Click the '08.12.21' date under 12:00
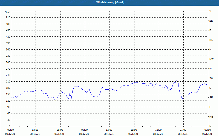This screenshot has height=137, width=219. click(108, 134)
